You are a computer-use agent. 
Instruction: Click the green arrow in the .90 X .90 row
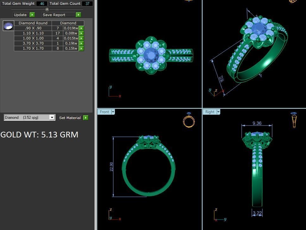coord(81,28)
